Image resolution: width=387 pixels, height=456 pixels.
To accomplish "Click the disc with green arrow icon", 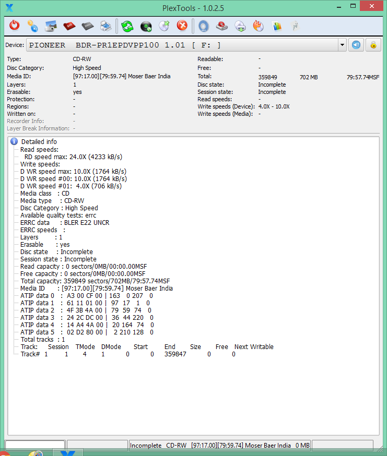I will tap(164, 26).
